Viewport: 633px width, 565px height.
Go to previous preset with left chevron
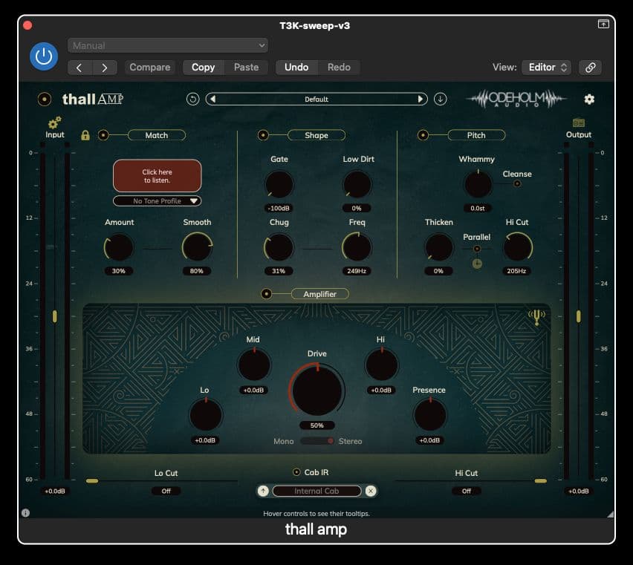tap(79, 68)
